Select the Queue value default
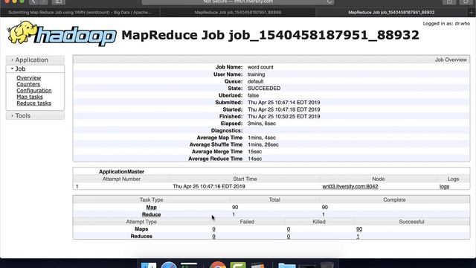 point(256,81)
